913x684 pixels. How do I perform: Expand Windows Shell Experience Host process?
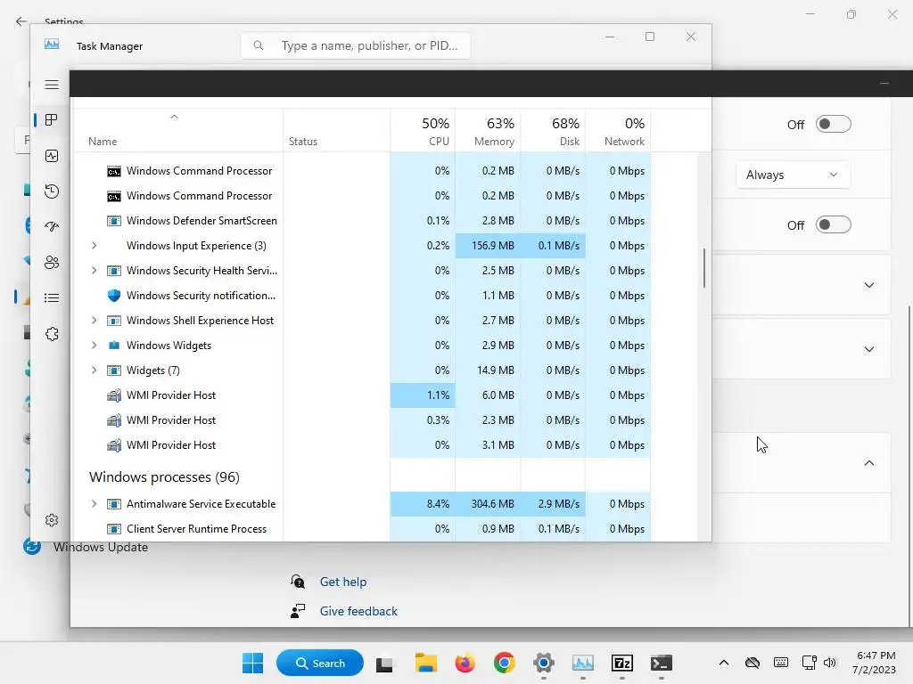click(94, 321)
